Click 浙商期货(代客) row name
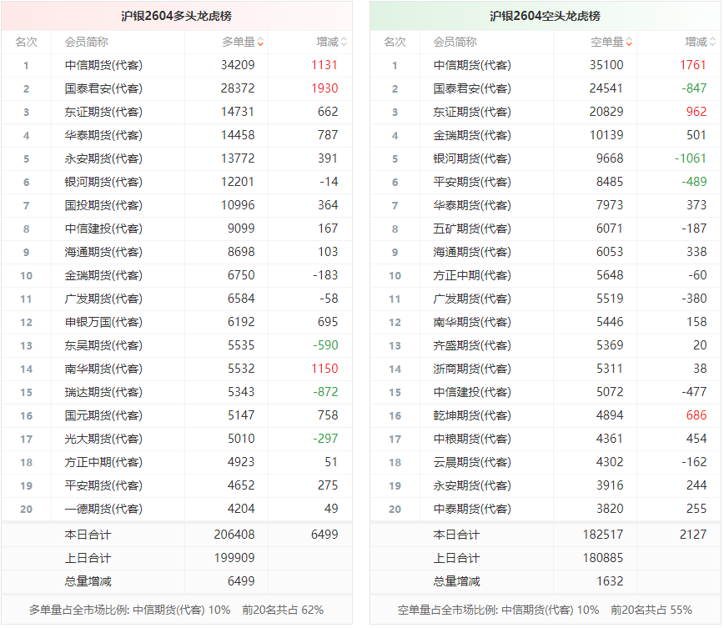This screenshot has width=724, height=628. point(472,369)
